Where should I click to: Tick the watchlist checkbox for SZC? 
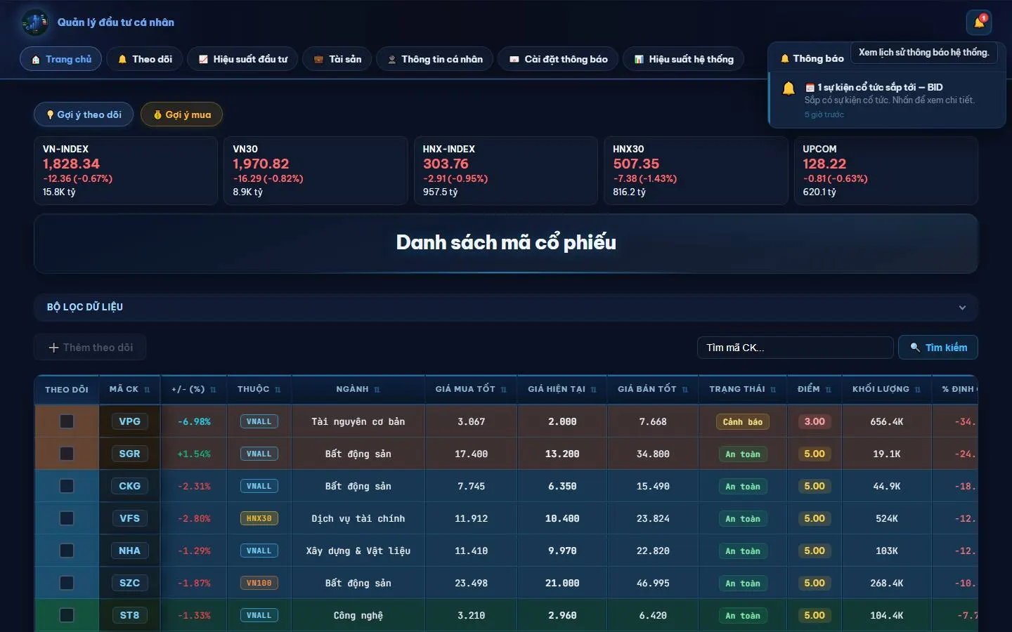(x=67, y=583)
